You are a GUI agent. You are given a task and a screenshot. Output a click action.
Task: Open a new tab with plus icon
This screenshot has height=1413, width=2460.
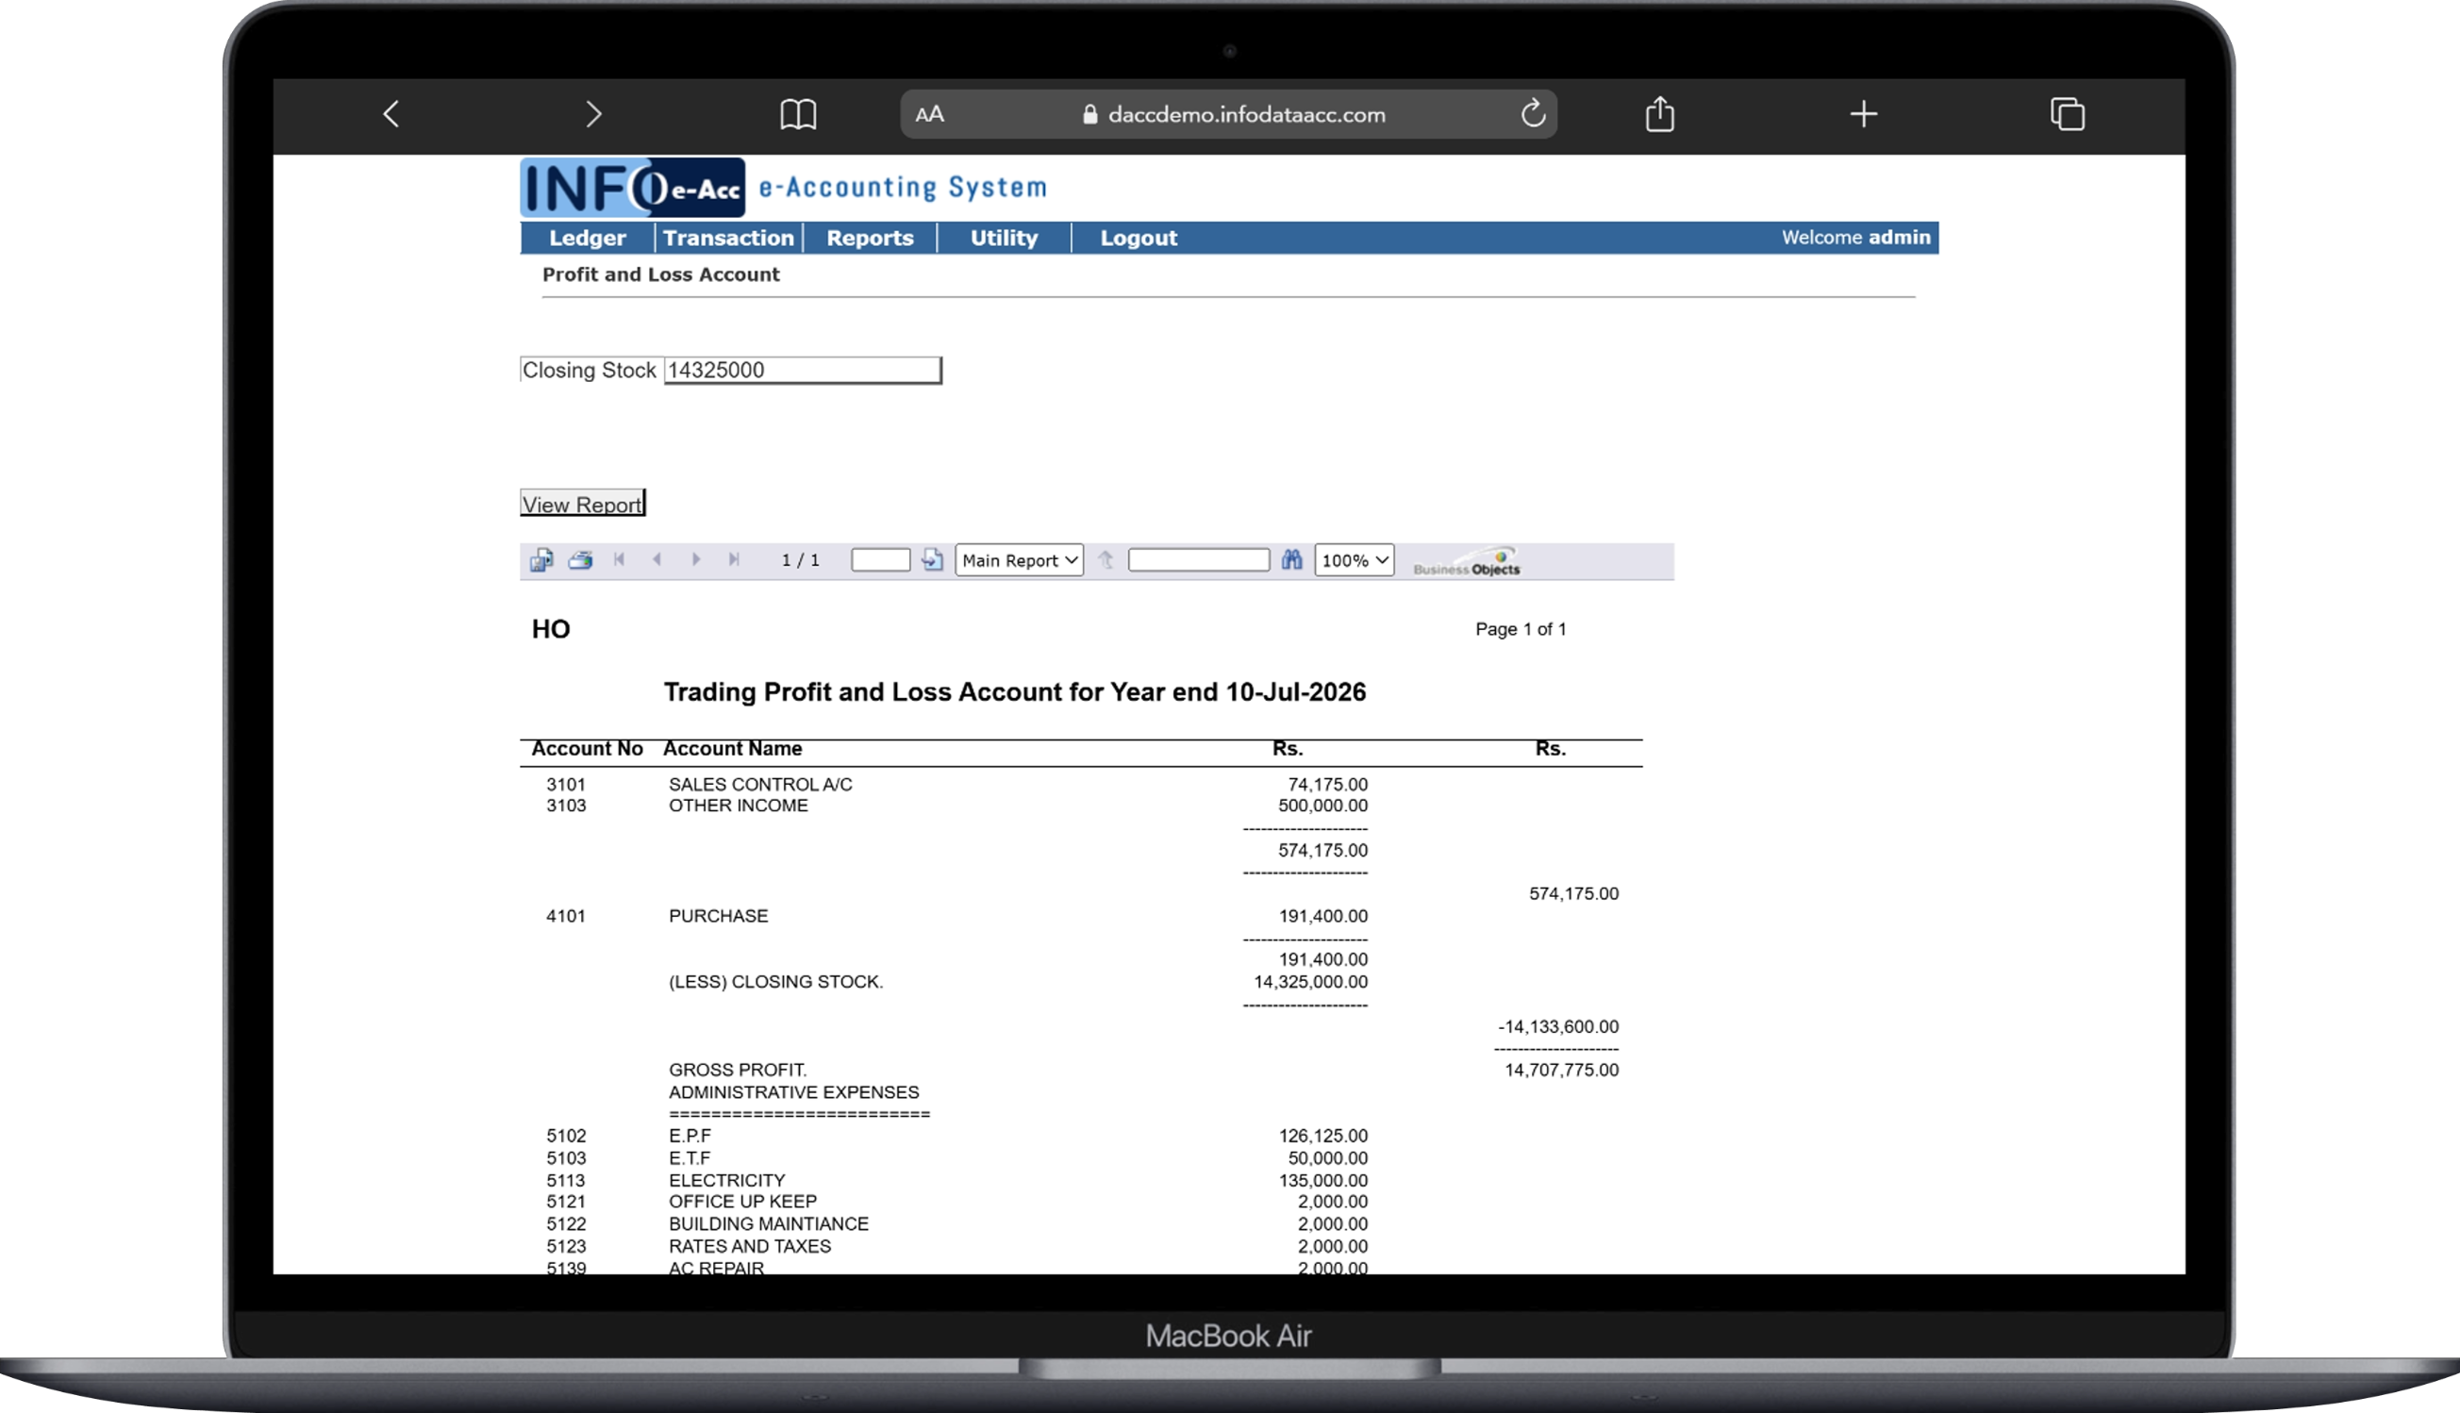pos(1863,113)
